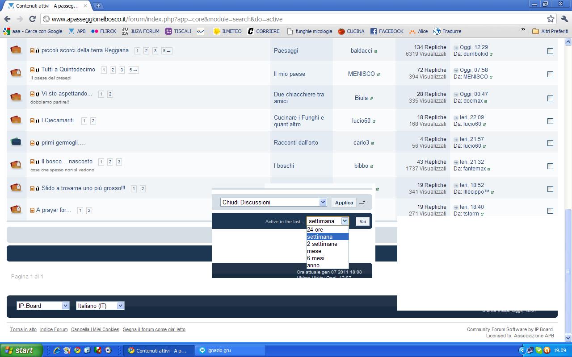Click the browser back arrow

click(7, 19)
